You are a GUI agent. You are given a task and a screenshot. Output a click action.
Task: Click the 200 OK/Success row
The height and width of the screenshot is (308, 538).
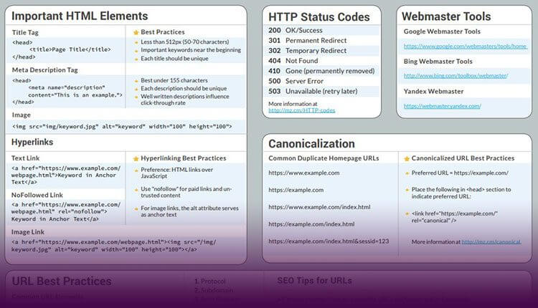tap(321, 31)
